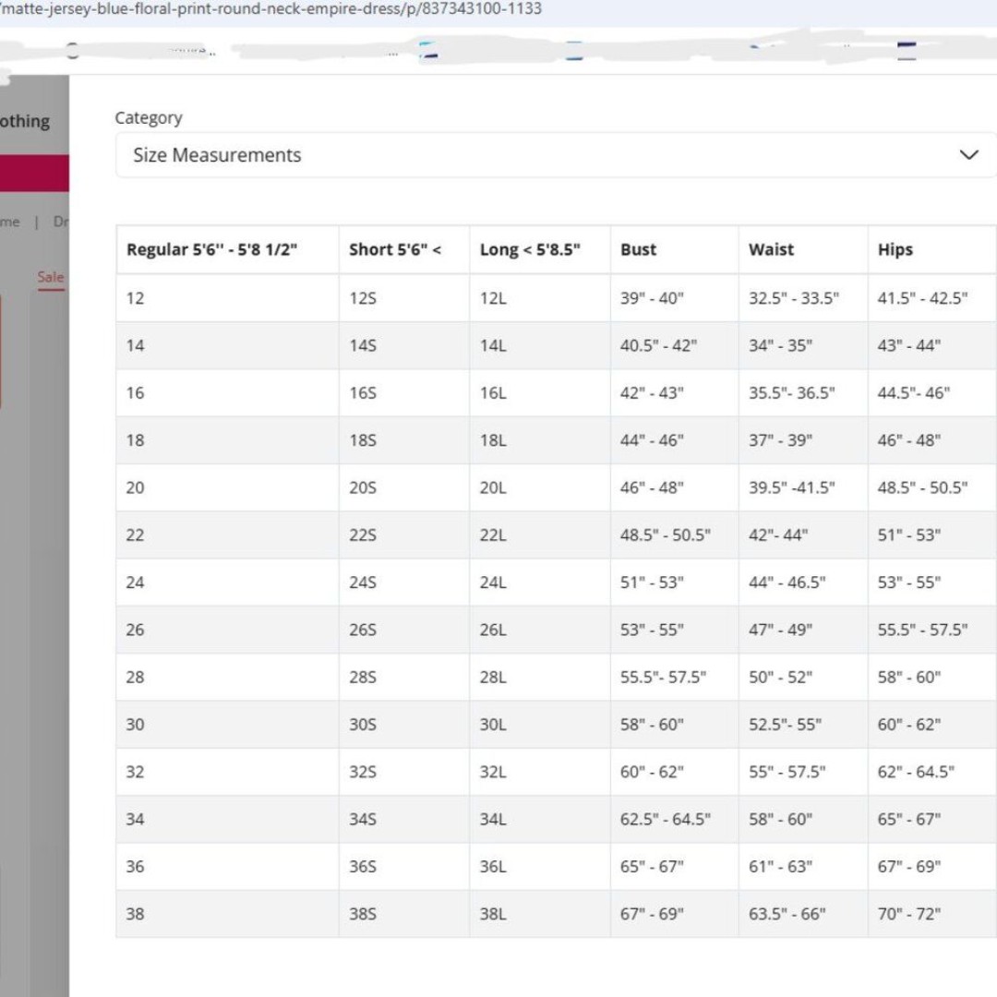Select the Hips column header
997x997 pixels.
click(895, 249)
